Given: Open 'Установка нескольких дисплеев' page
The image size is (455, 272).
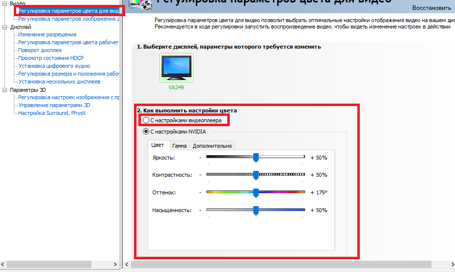Looking at the screenshot, I should pos(59,82).
